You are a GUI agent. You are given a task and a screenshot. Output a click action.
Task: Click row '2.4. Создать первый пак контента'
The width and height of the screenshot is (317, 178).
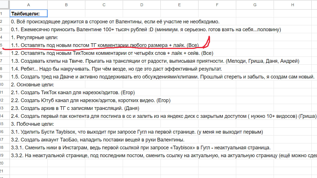coord(164,116)
